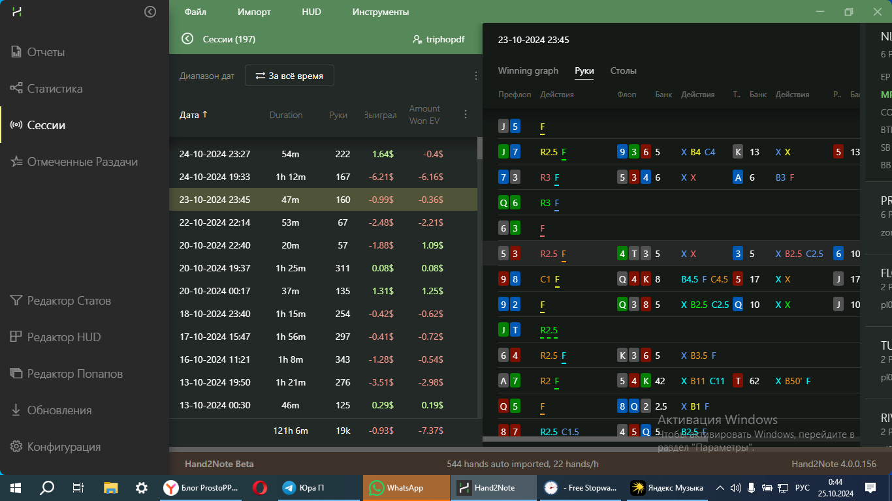Open hand JT row
The height and width of the screenshot is (501, 892).
tap(671, 330)
